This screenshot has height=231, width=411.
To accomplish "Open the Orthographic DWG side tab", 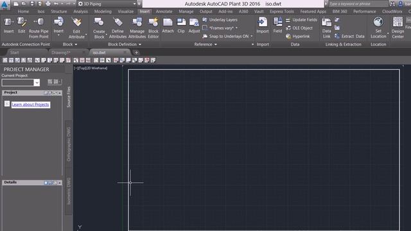I will click(69, 144).
